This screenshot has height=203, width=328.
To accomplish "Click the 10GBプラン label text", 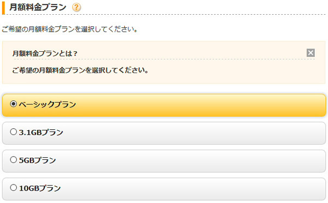I will point(40,188).
